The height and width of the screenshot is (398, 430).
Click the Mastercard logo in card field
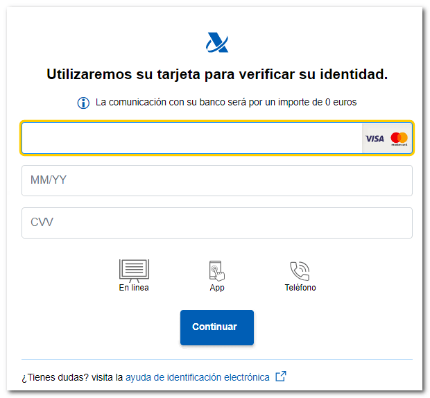click(x=399, y=139)
